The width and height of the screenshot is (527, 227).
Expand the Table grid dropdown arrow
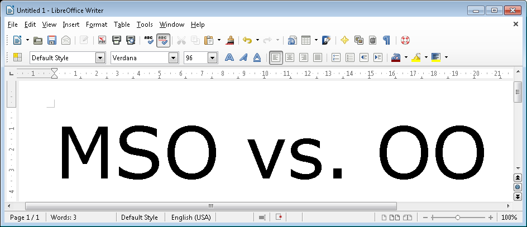pos(316,40)
